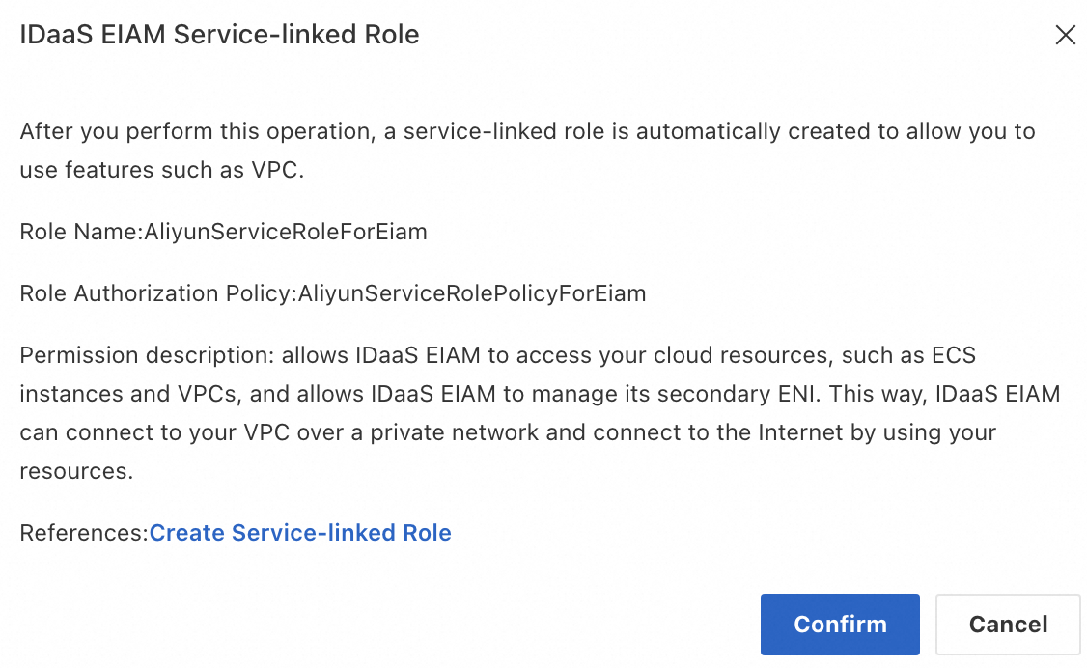Viewport: 1087px width, 668px height.
Task: Close the dialog with the X icon
Action: coord(1065,36)
